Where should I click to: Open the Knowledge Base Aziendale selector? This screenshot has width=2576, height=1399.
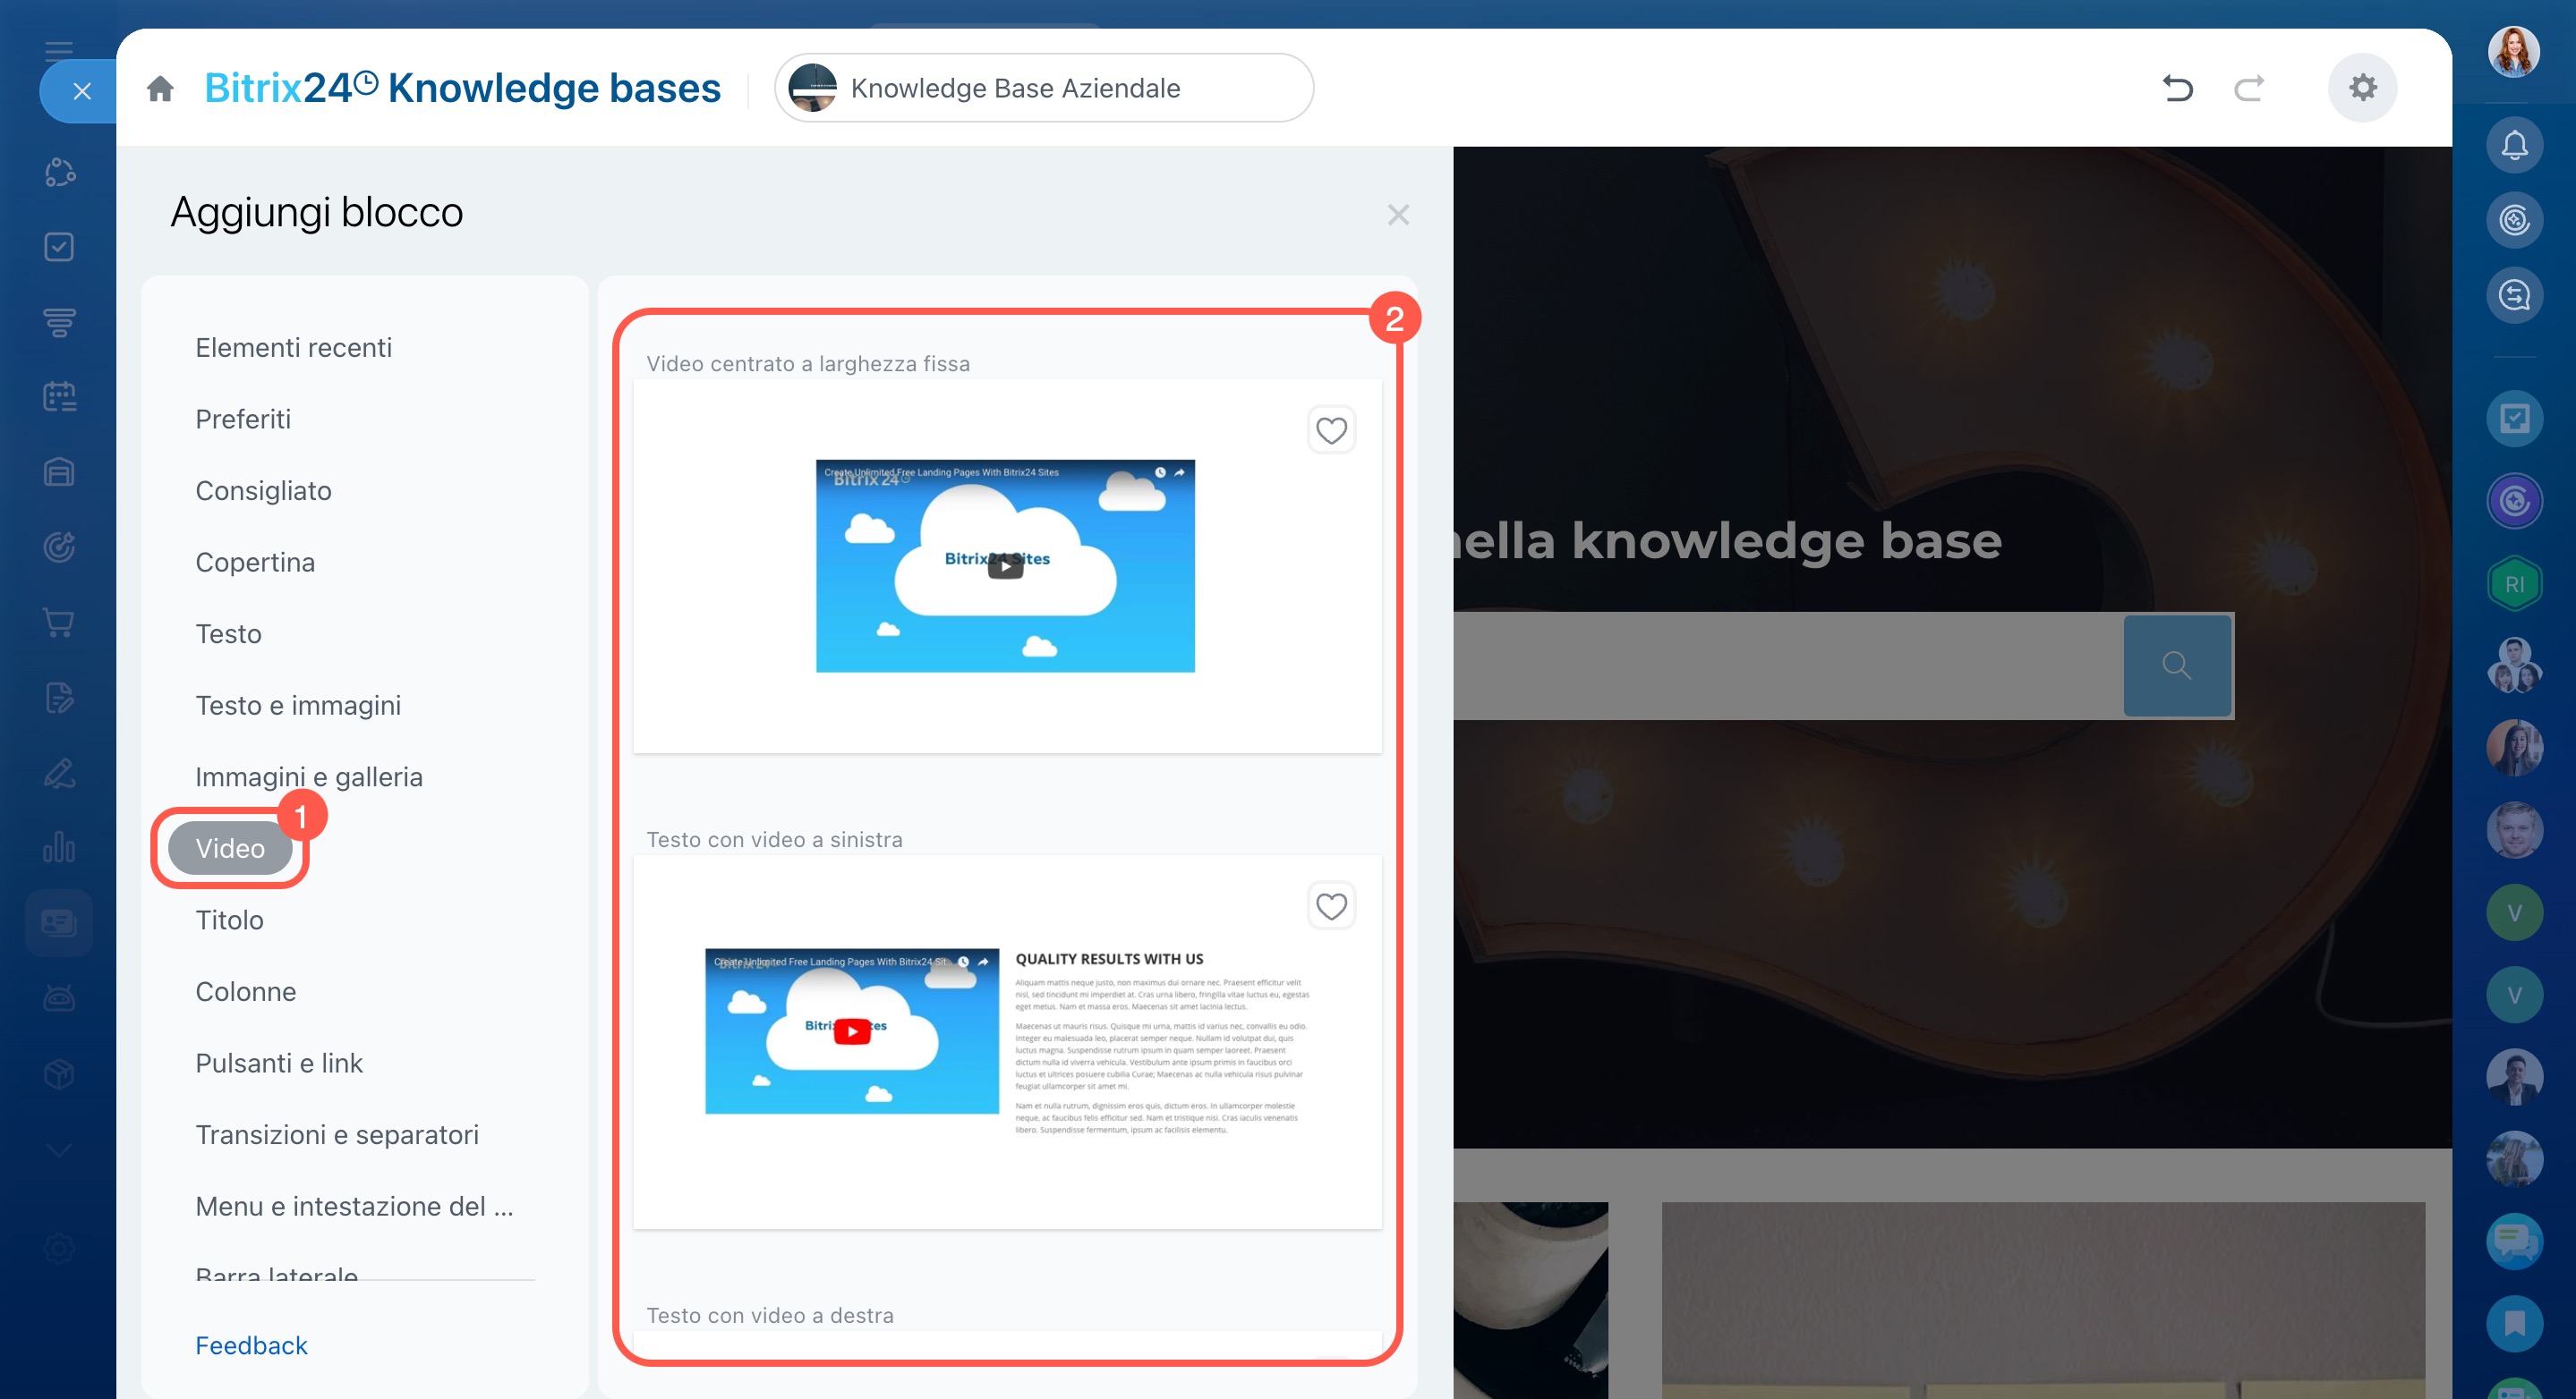point(1043,88)
